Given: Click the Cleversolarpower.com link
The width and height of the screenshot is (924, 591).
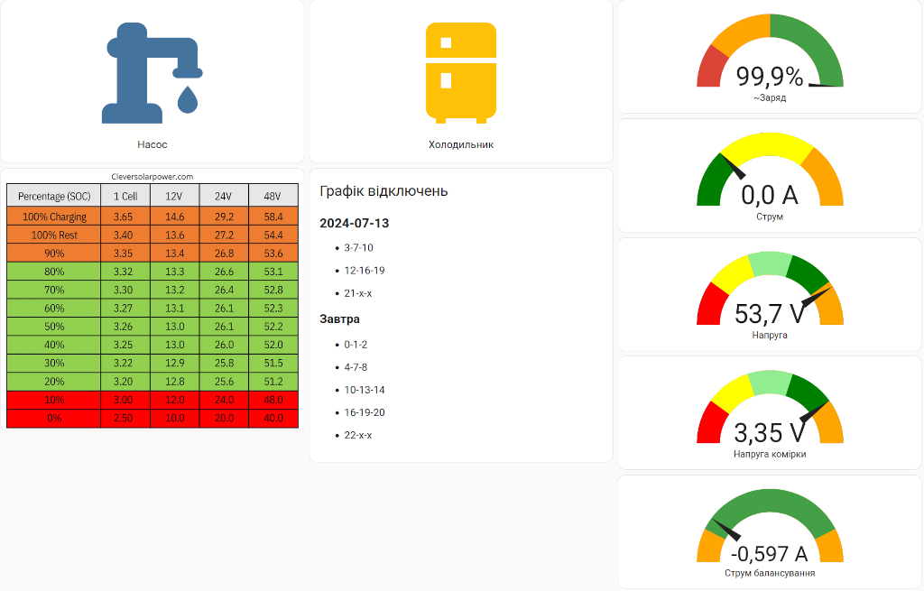Looking at the screenshot, I should coord(151,177).
